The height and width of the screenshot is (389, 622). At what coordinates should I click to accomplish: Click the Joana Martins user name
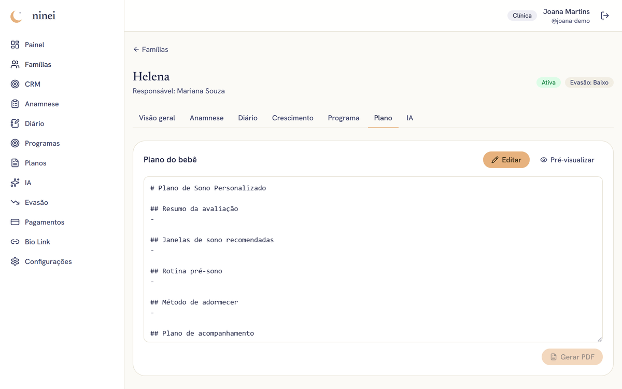(x=567, y=11)
